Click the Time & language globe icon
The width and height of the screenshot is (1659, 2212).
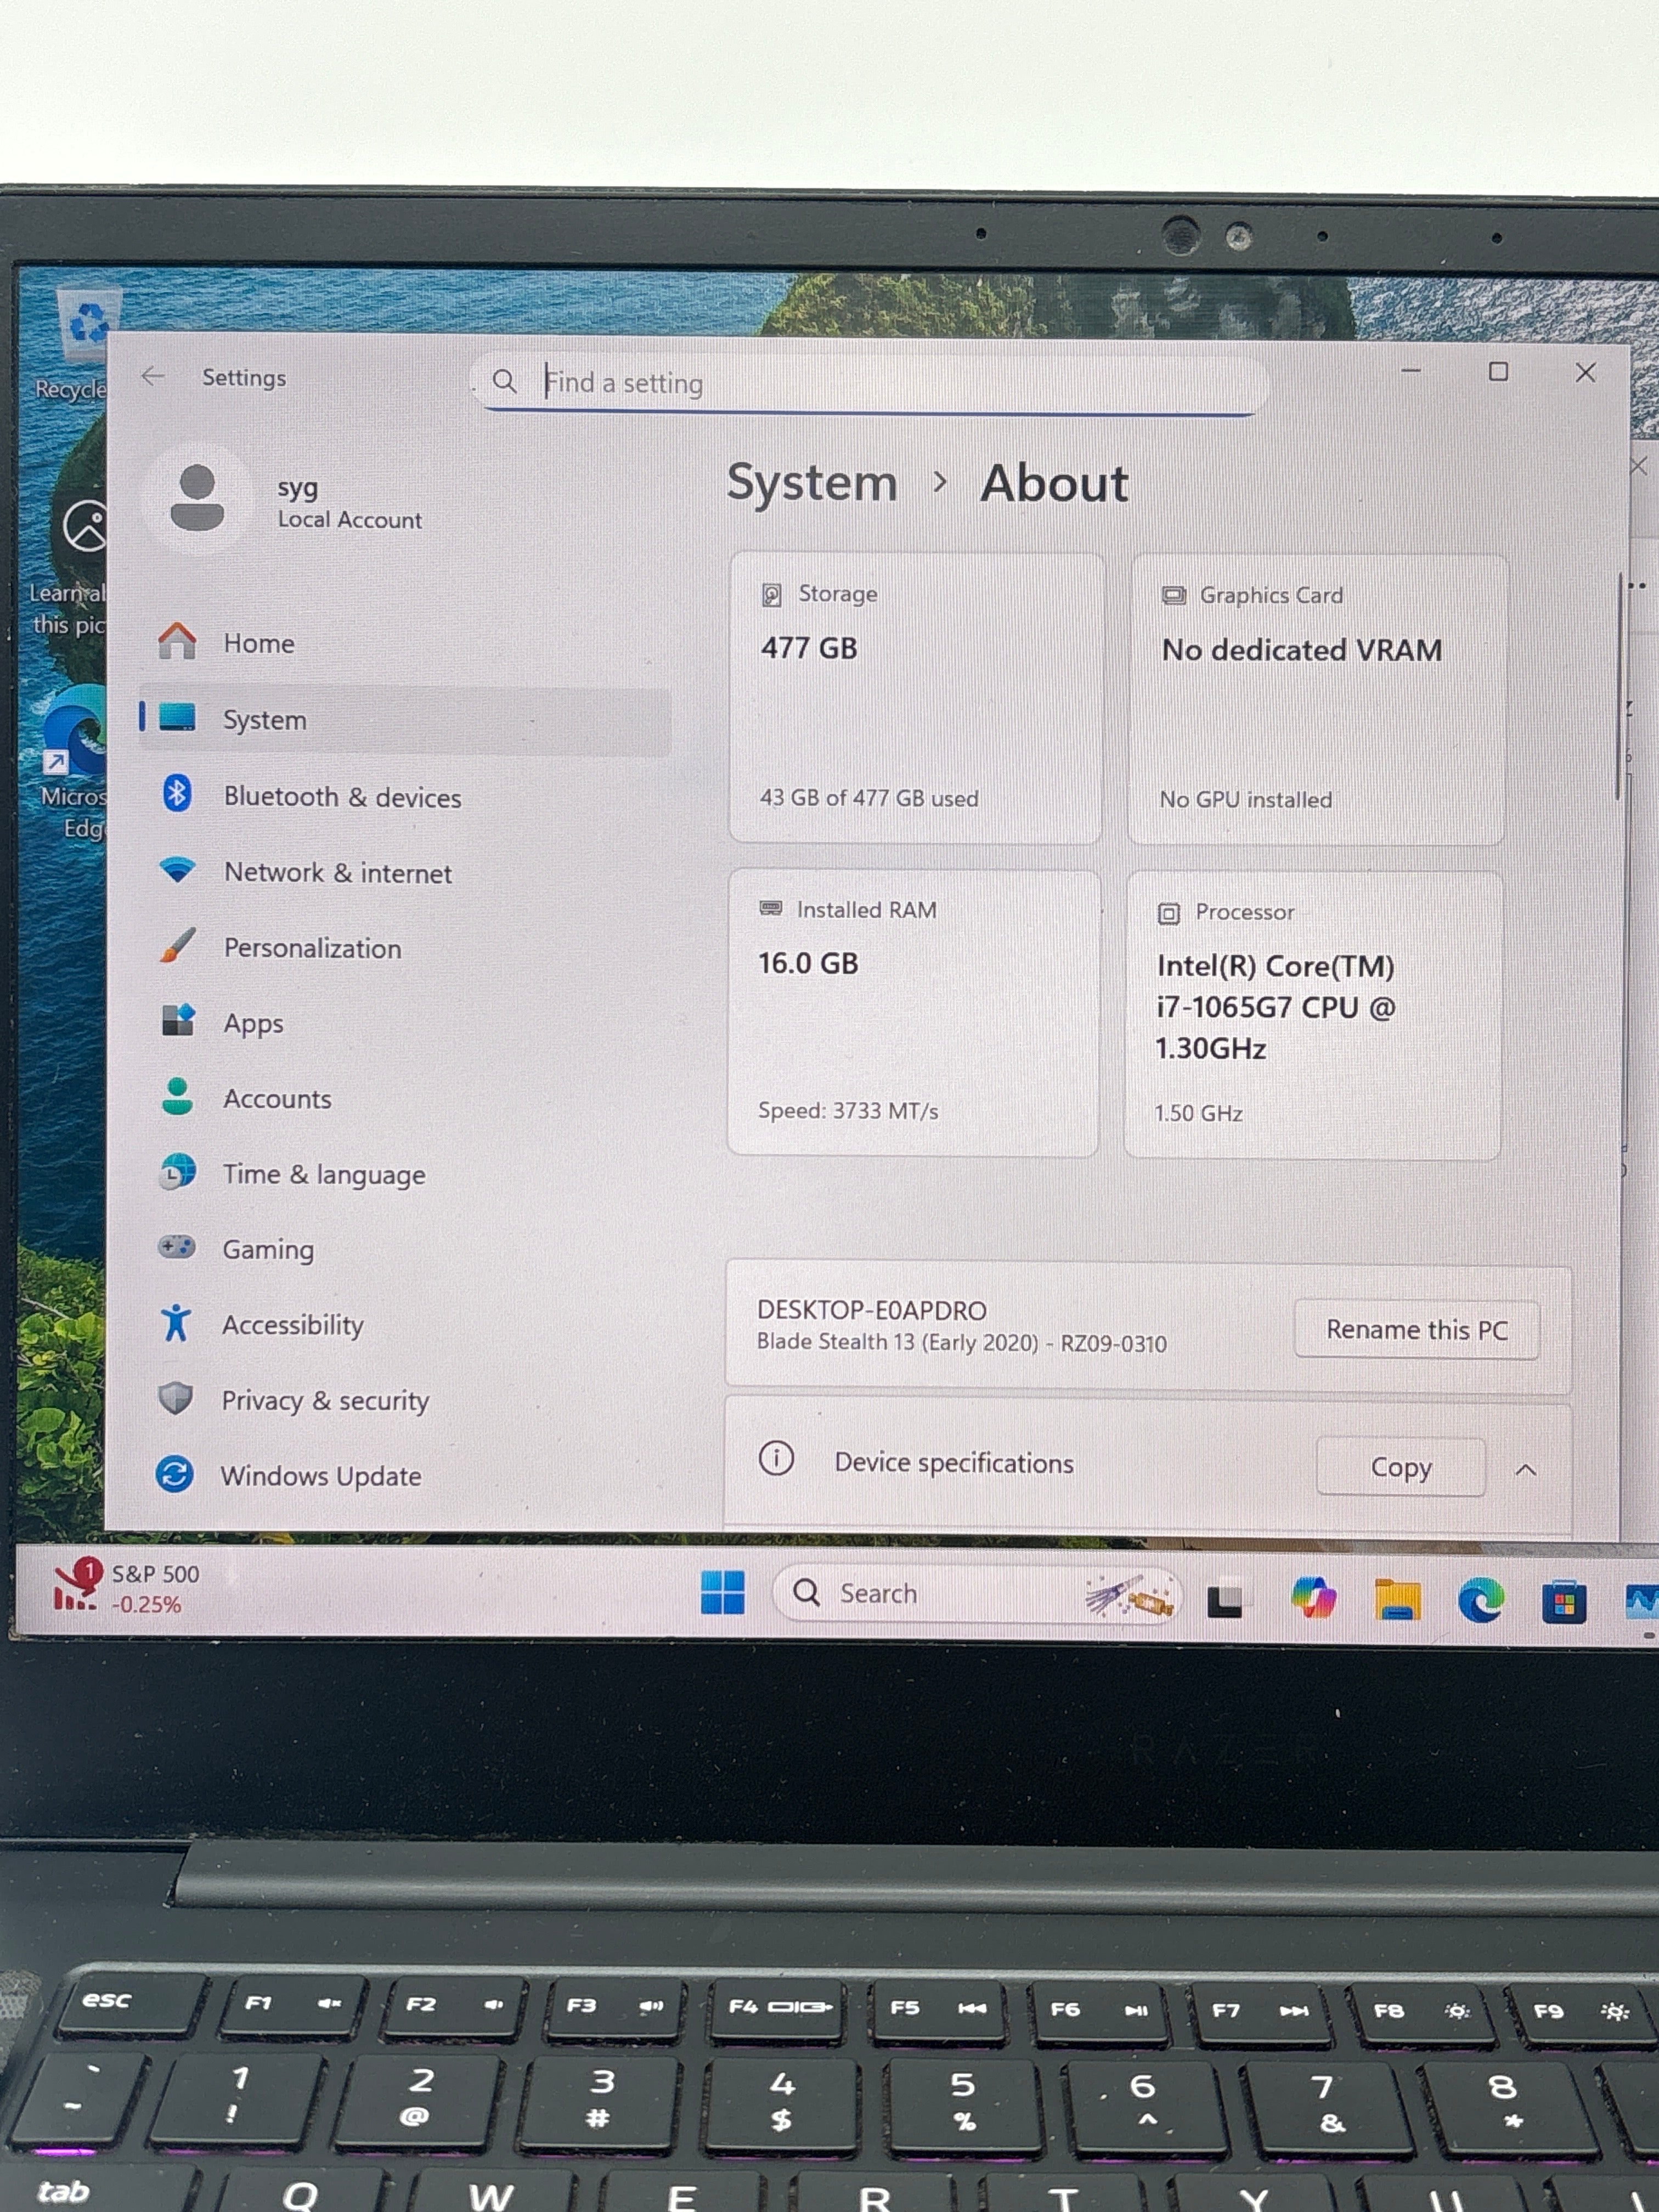(x=177, y=1171)
